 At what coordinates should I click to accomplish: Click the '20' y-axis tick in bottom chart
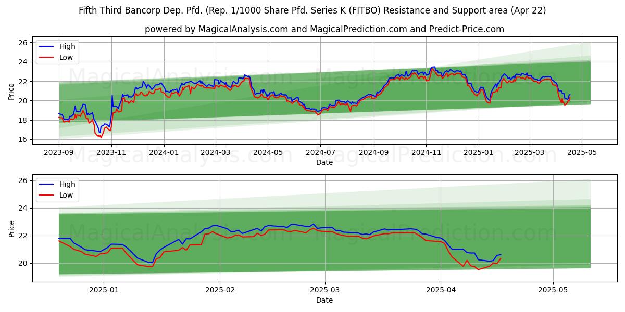(x=24, y=263)
